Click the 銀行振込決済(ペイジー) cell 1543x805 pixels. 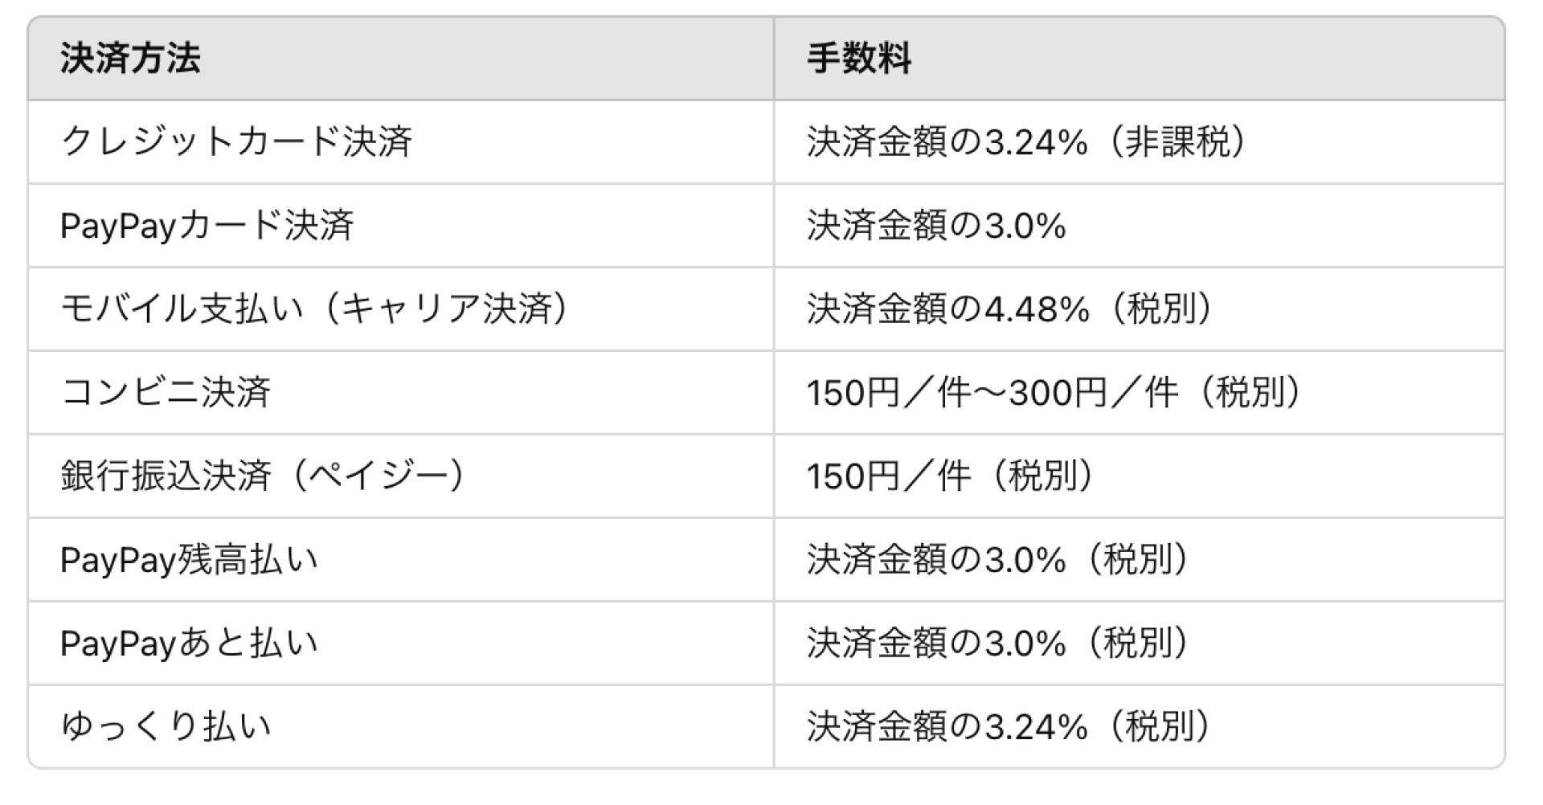(x=401, y=476)
